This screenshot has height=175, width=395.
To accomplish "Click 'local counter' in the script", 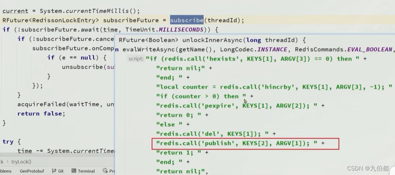I will (184, 87).
